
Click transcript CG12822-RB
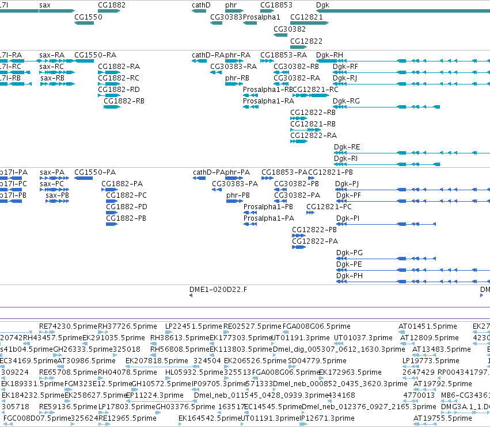pos(313,113)
